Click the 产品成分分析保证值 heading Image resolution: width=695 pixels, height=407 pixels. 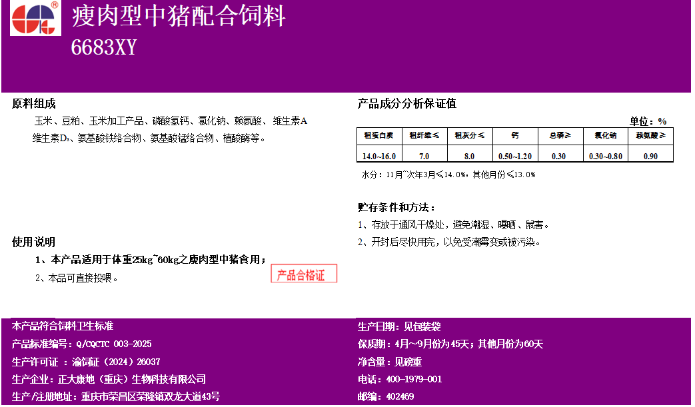click(x=406, y=104)
